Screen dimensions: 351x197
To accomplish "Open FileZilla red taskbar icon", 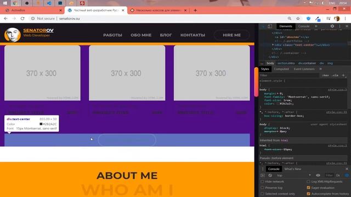I will (x=82, y=3).
